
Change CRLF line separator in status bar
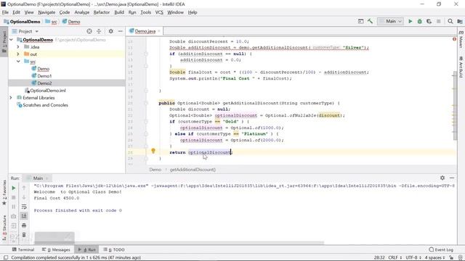coord(395,257)
